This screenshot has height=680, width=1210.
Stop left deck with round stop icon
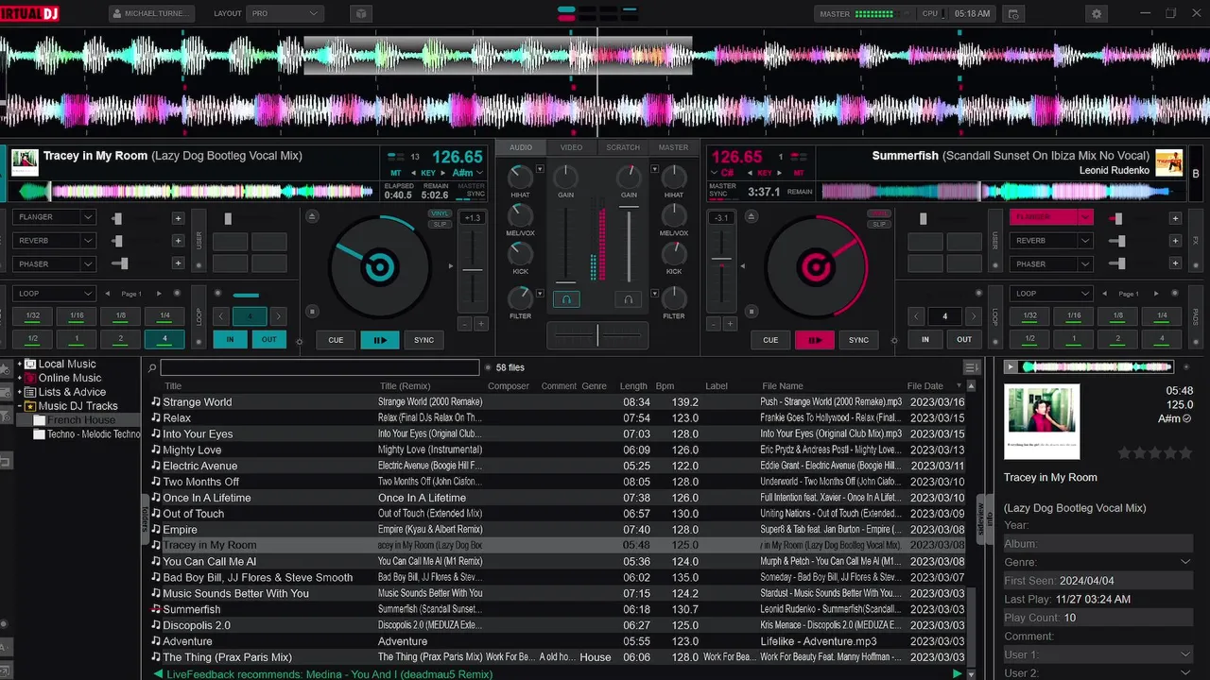(x=313, y=311)
